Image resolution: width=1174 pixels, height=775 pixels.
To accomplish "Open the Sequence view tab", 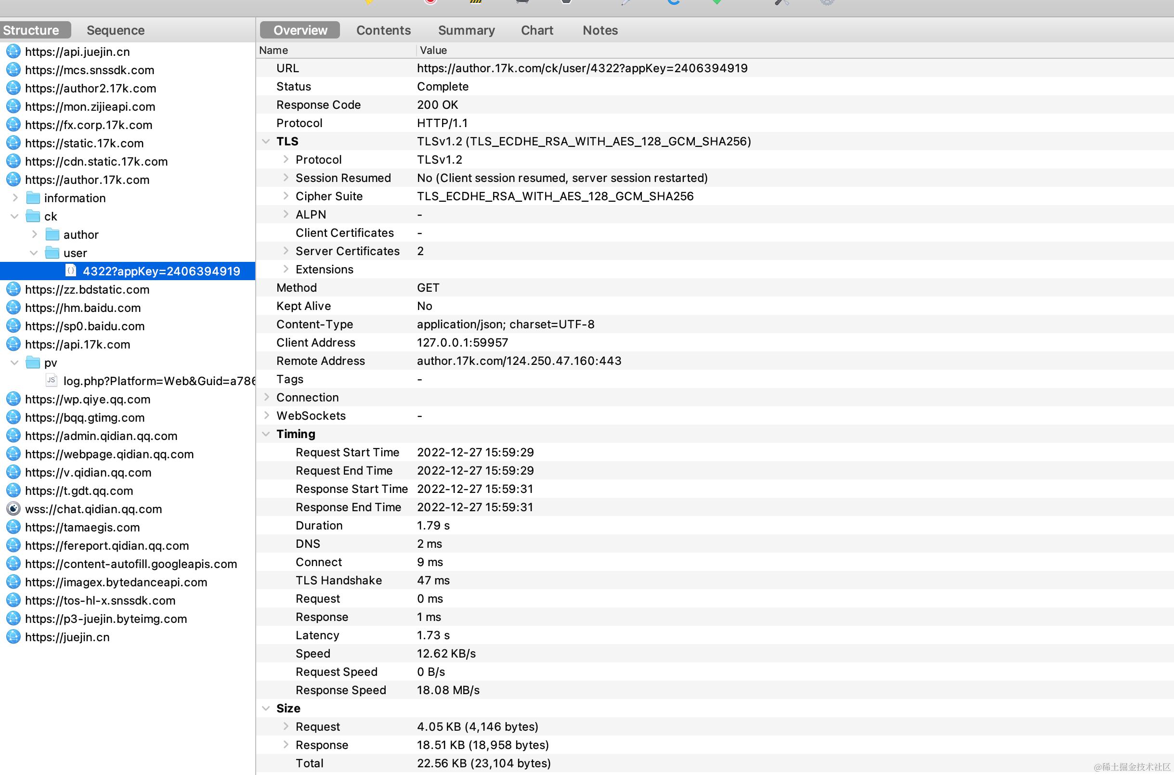I will click(115, 30).
